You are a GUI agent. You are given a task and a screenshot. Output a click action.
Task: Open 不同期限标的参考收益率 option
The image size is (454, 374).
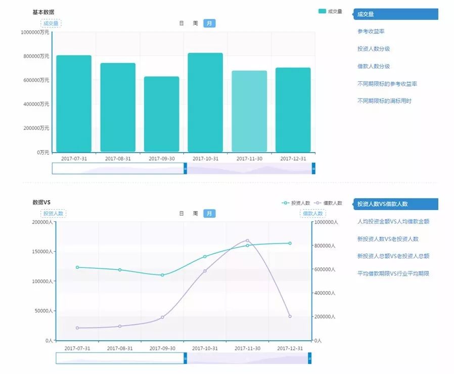click(387, 84)
